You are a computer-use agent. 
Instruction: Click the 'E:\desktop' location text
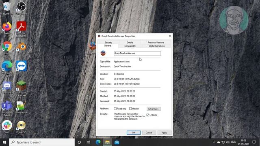119,74
